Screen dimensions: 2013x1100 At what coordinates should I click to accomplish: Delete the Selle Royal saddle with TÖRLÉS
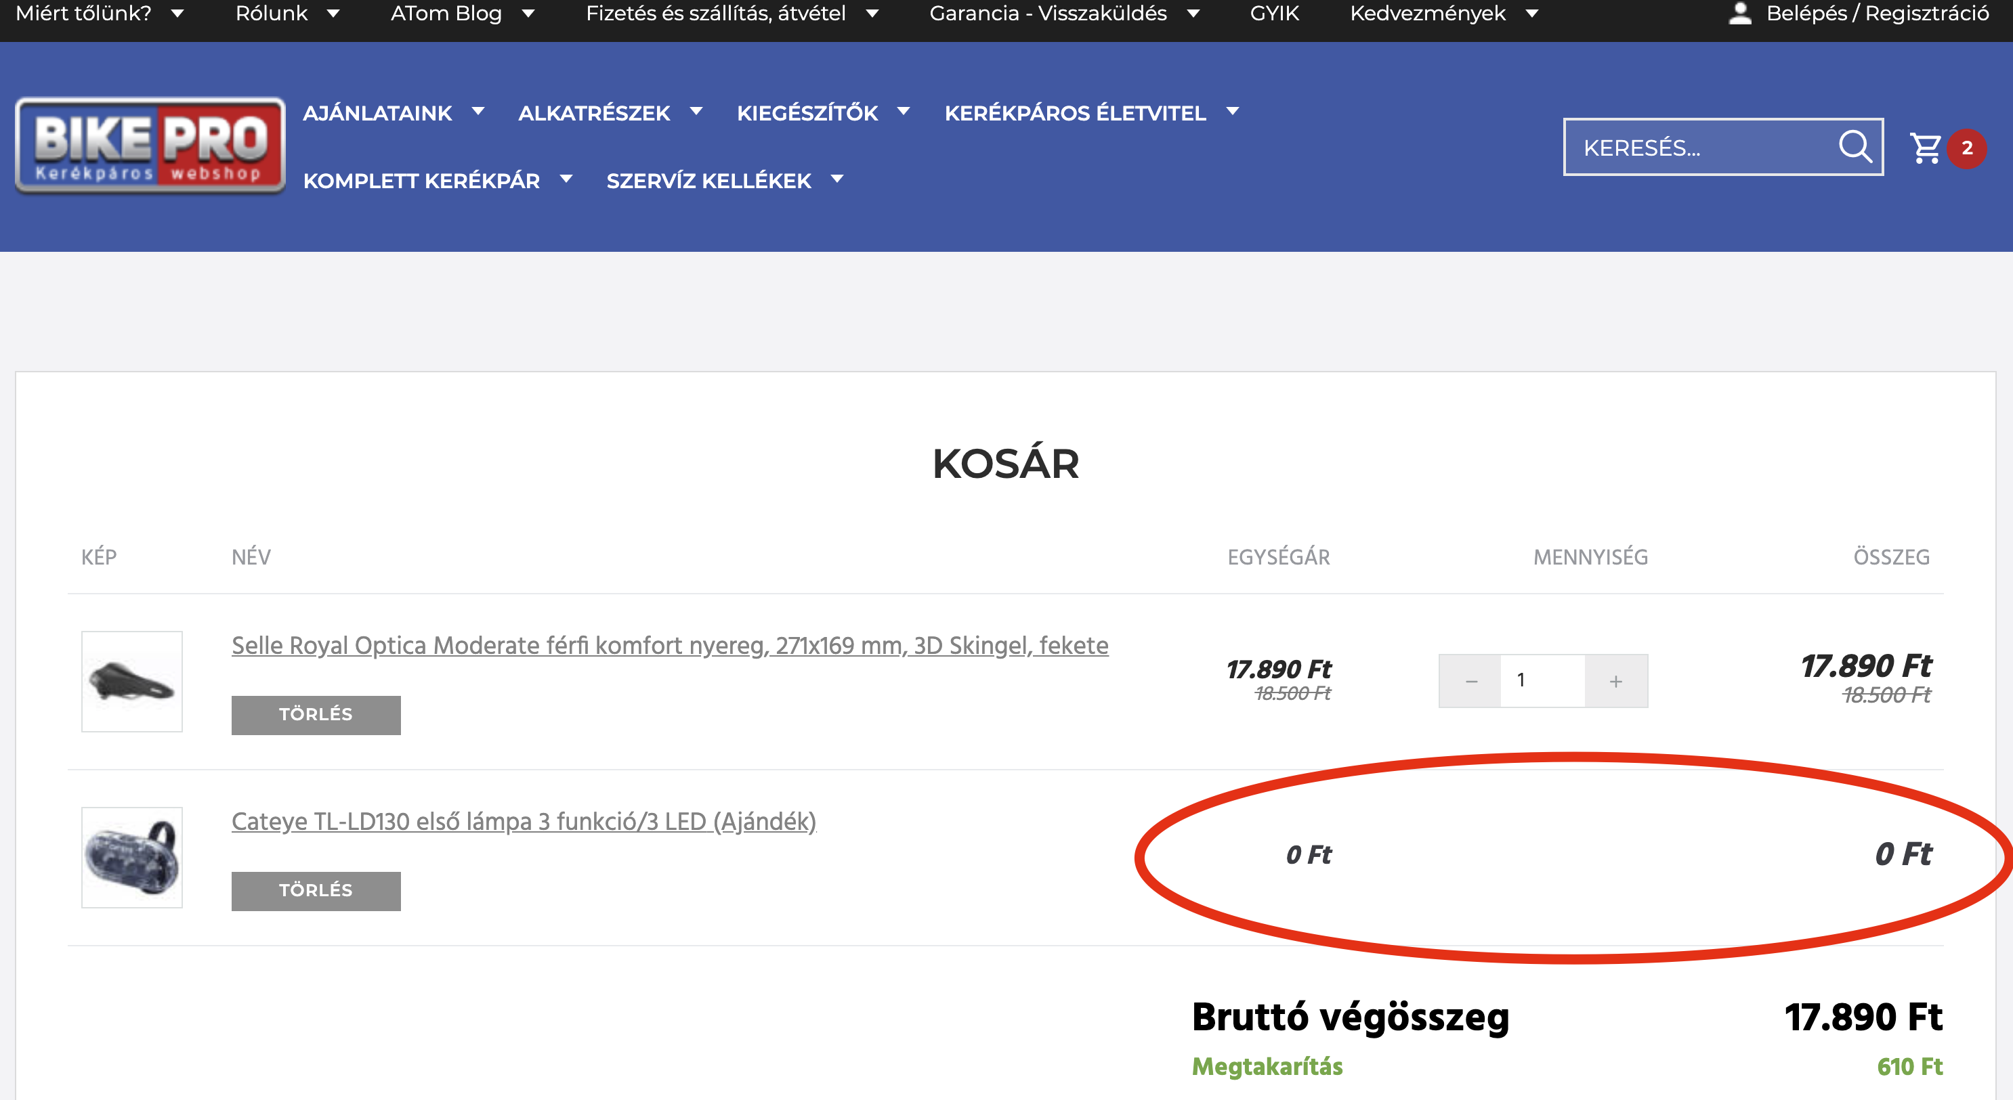[x=316, y=715]
